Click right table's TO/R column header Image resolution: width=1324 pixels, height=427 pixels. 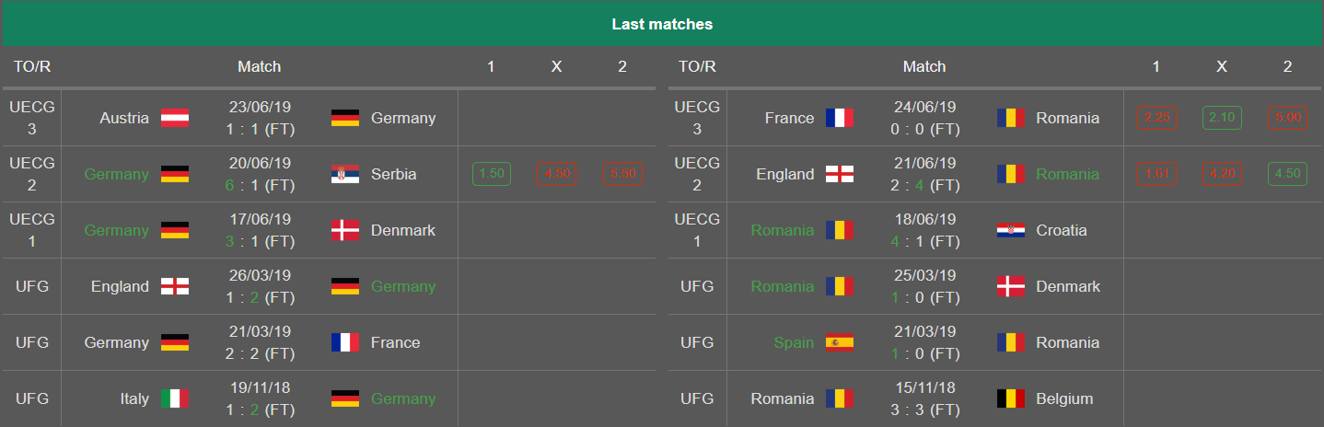[697, 66]
